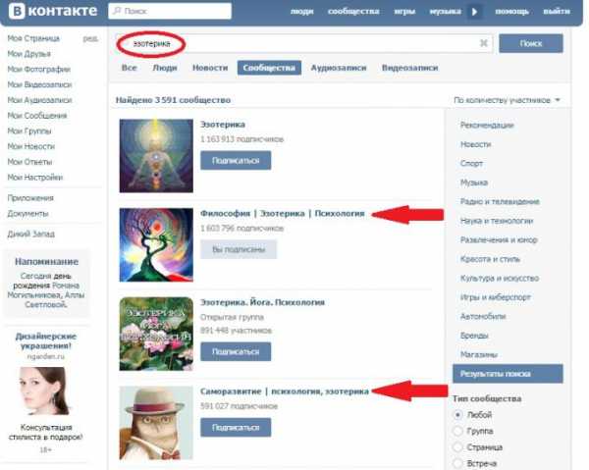Select the "Встреча" community type radio
Image resolution: width=589 pixels, height=470 pixels.
457,463
